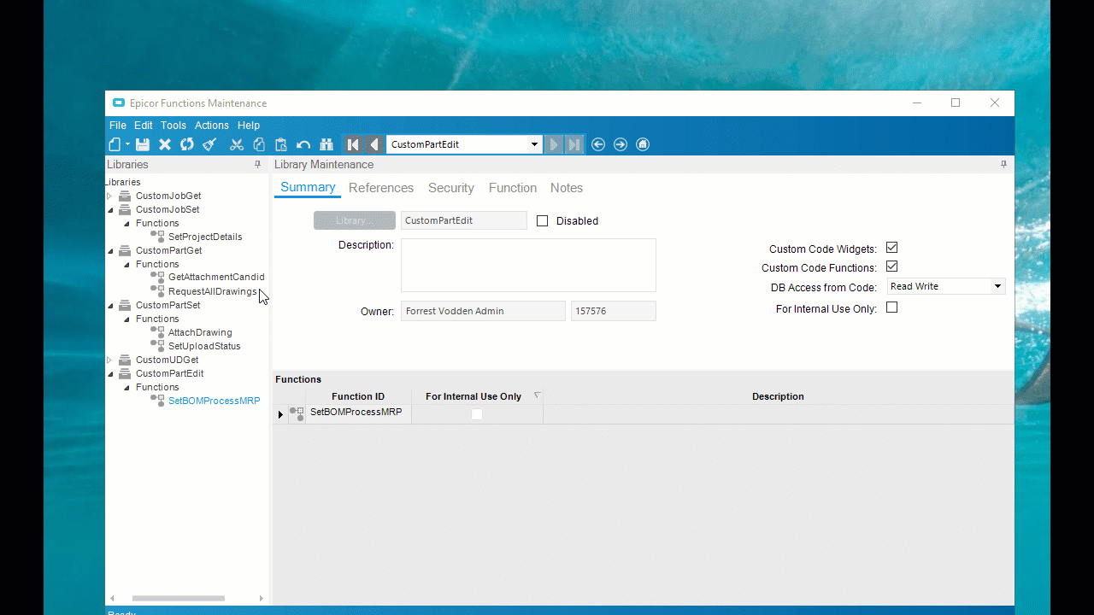Click the Description text box
This screenshot has height=615, width=1094.
tap(528, 266)
